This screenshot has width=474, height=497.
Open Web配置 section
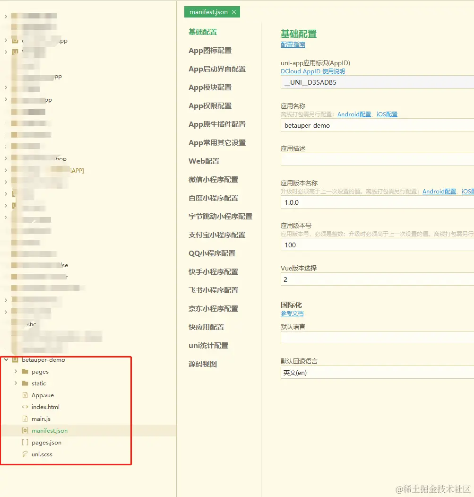(204, 161)
